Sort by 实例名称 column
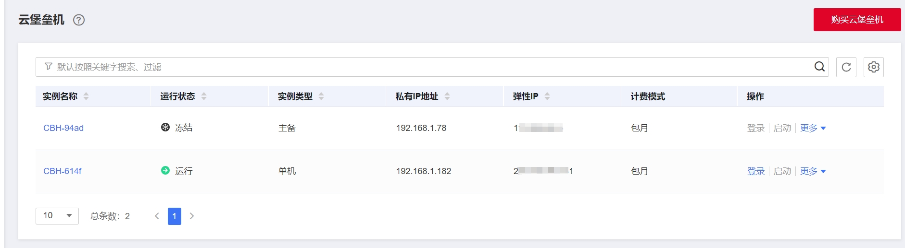 86,96
